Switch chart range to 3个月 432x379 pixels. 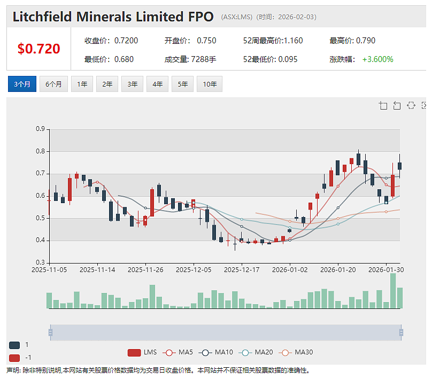coord(22,84)
